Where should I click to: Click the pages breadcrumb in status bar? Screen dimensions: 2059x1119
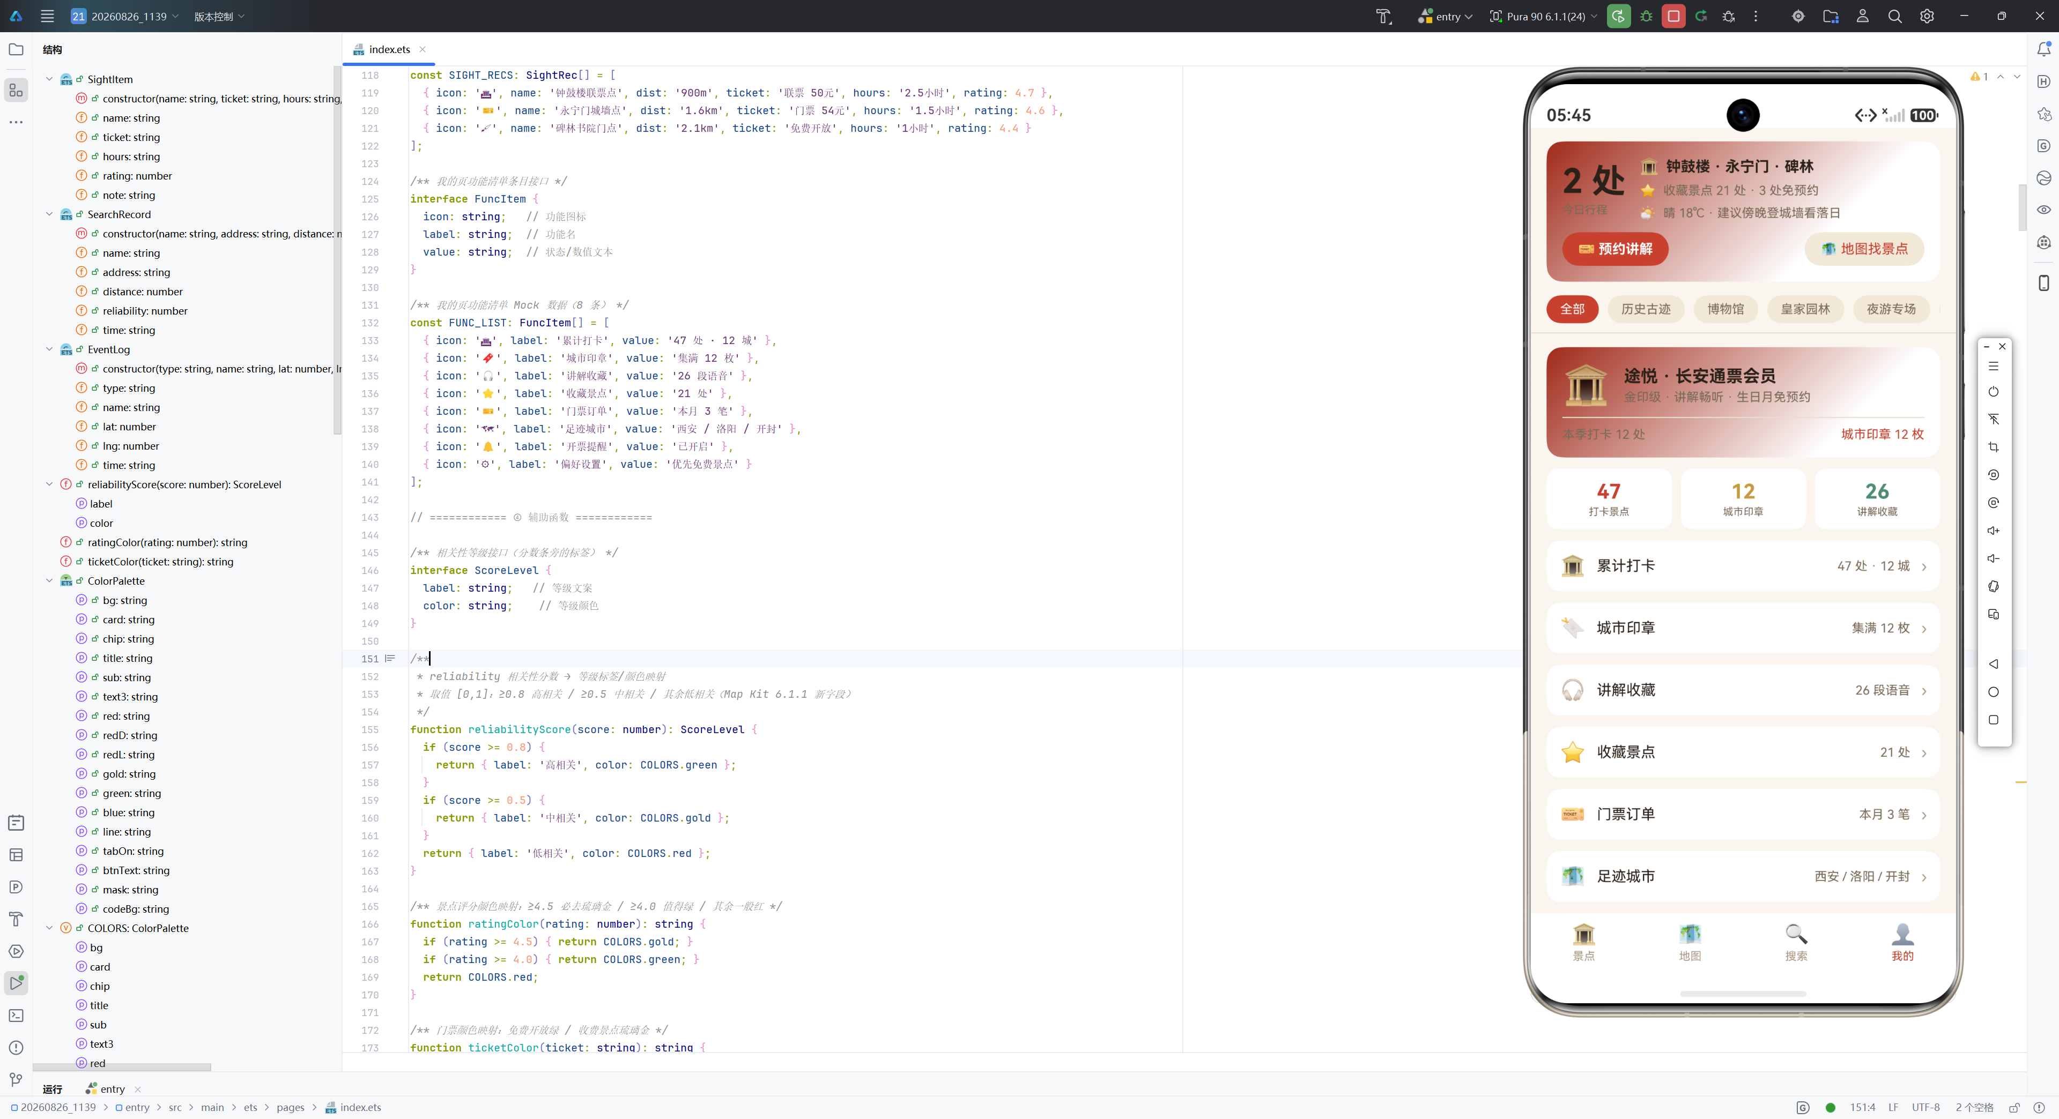click(290, 1107)
